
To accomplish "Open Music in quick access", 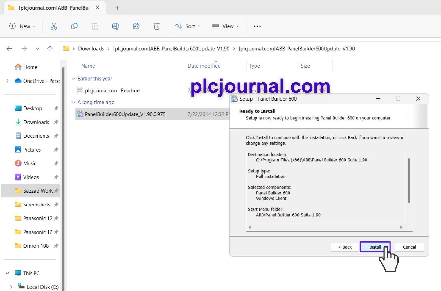I will (x=30, y=163).
